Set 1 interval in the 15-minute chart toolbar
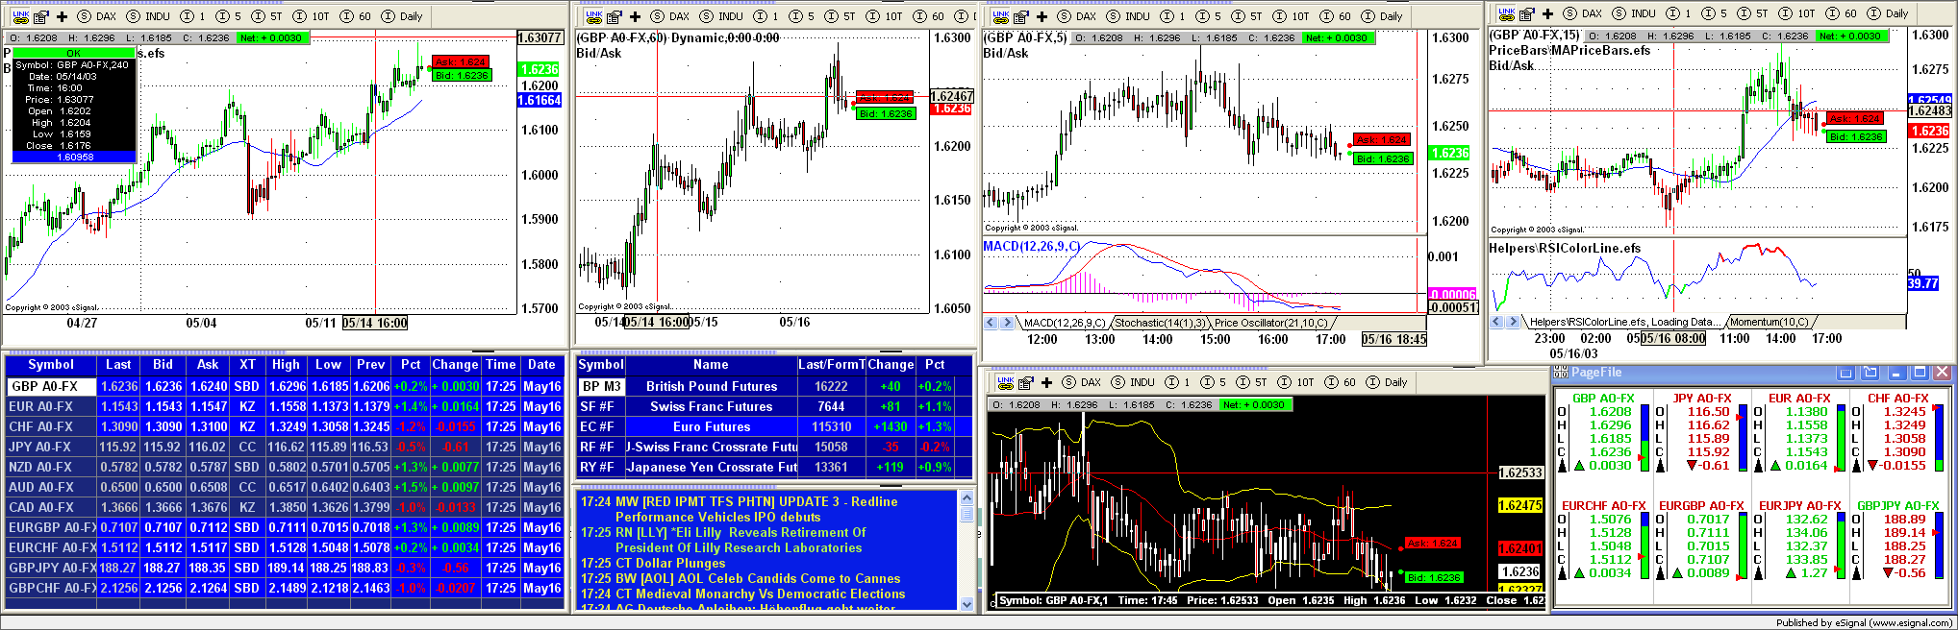 pyautogui.click(x=1680, y=13)
